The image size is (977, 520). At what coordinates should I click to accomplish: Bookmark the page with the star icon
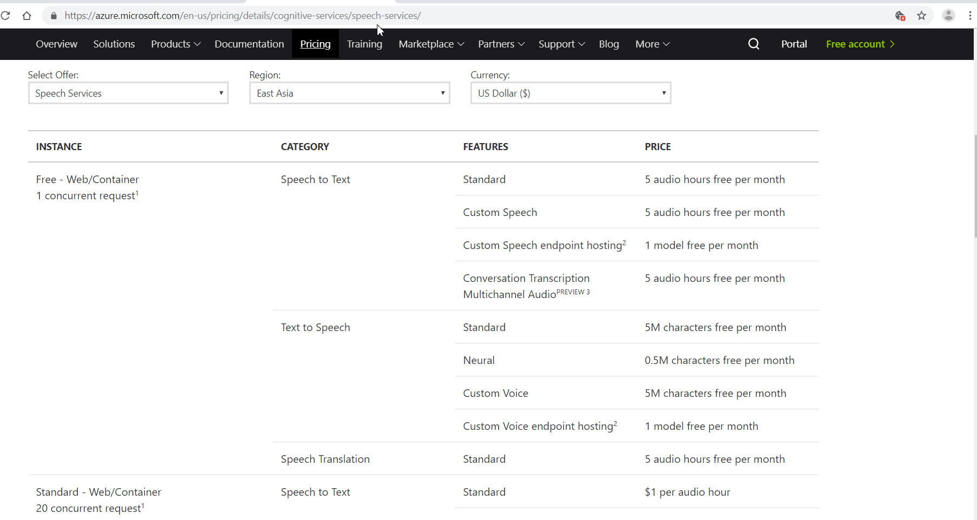(x=921, y=16)
